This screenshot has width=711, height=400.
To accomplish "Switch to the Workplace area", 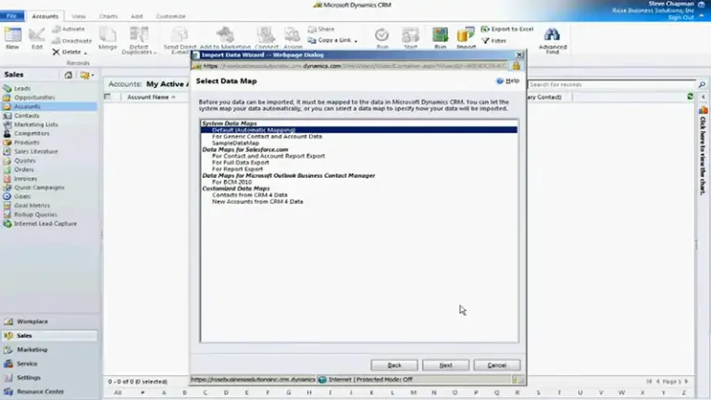I will point(32,321).
